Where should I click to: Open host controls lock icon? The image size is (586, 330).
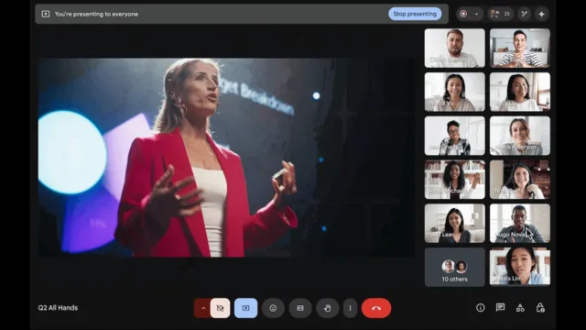point(540,308)
